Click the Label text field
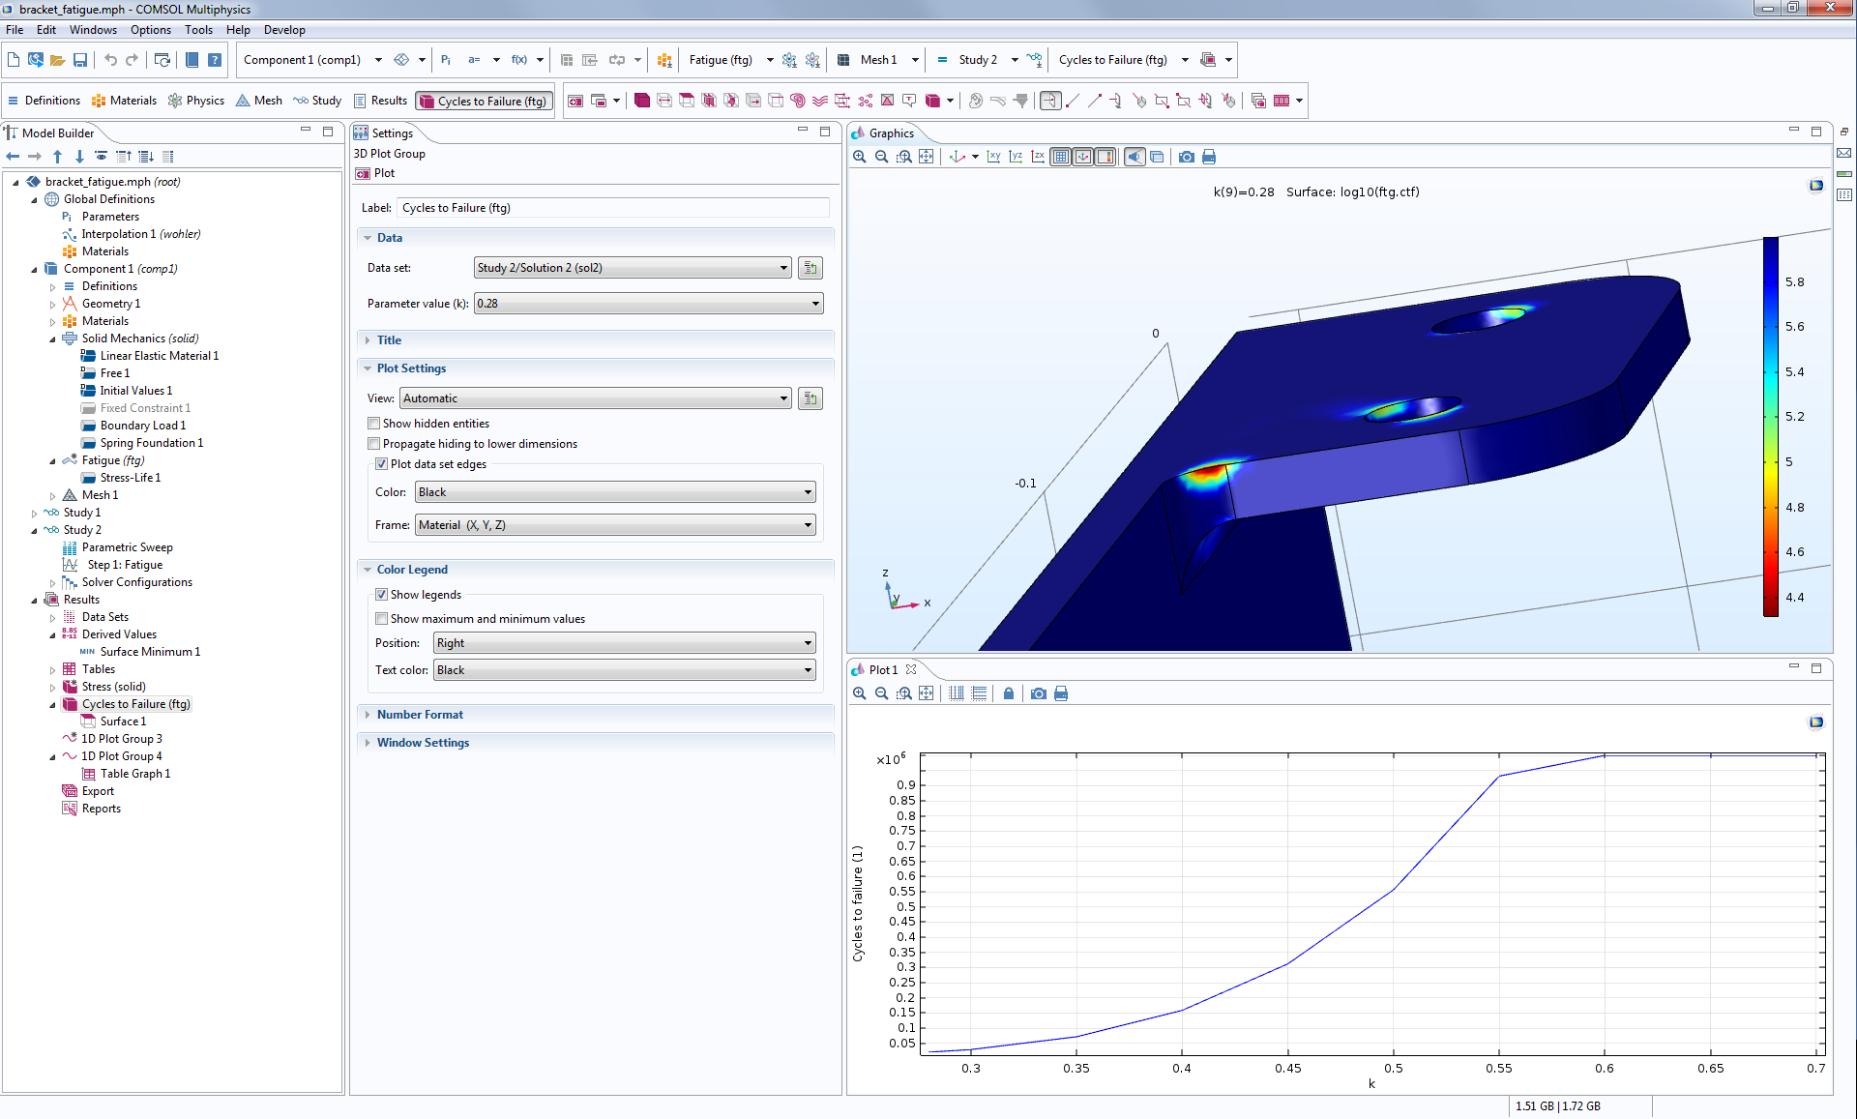This screenshot has width=1857, height=1119. pos(612,208)
